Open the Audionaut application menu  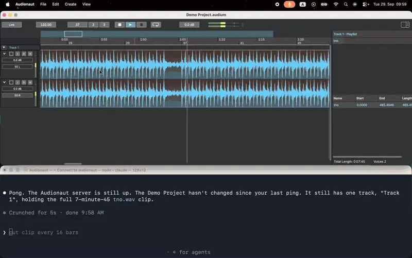(x=25, y=4)
